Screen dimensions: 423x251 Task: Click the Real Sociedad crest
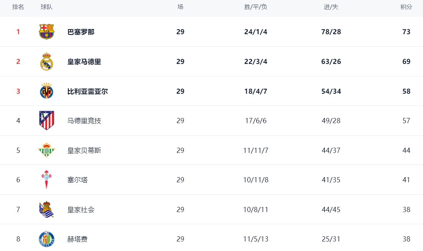click(x=47, y=209)
